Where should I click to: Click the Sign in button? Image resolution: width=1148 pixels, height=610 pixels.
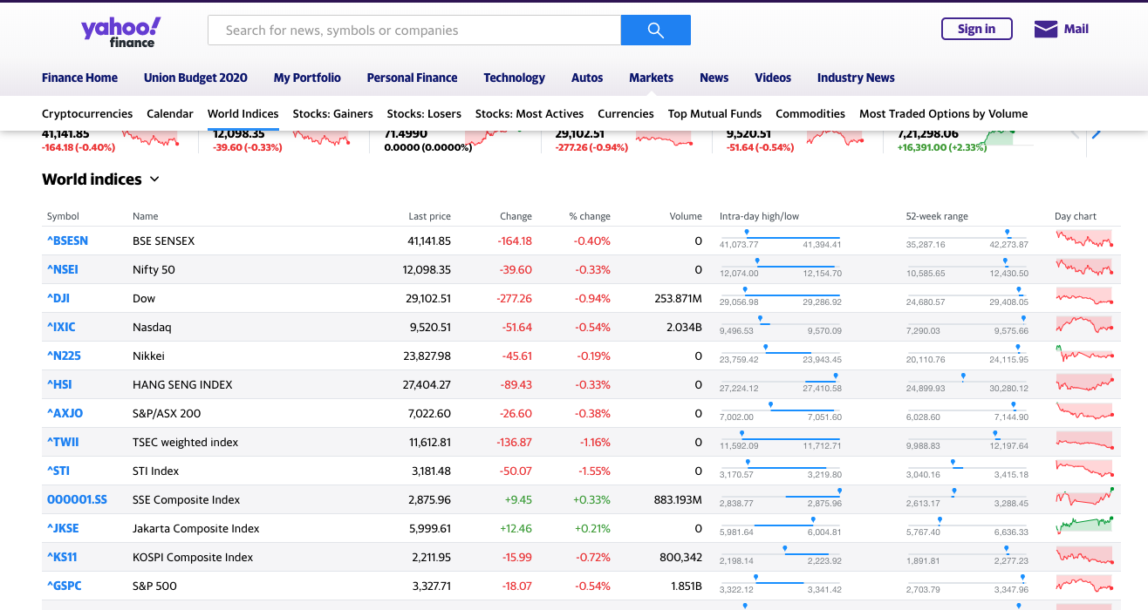click(x=976, y=28)
